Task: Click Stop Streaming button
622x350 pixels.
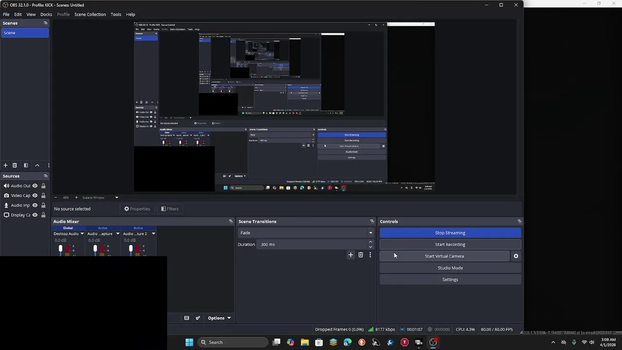Action: (450, 233)
